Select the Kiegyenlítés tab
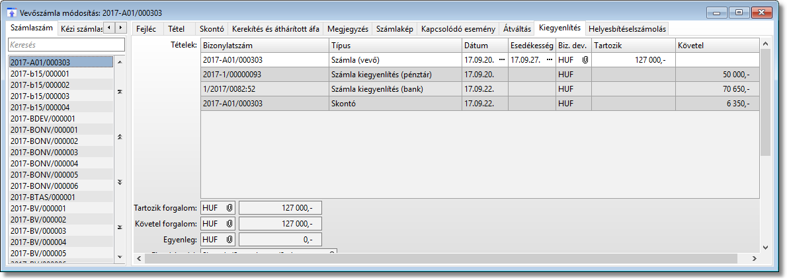Viewport: 787px width, 280px height. (x=559, y=28)
